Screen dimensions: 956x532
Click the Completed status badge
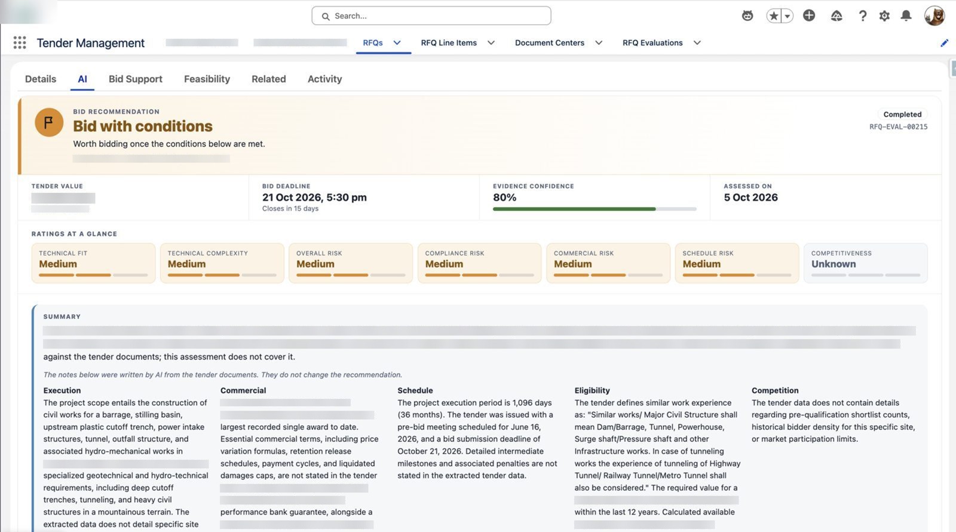click(902, 114)
